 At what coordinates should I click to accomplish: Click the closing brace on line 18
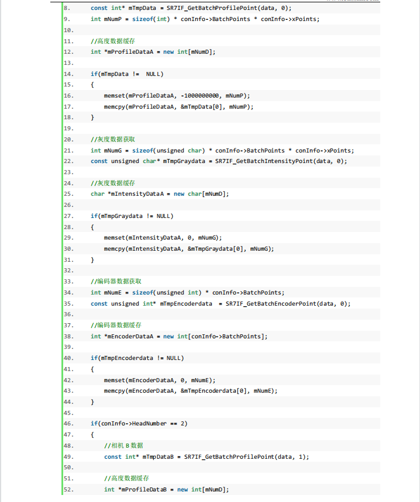(x=92, y=117)
